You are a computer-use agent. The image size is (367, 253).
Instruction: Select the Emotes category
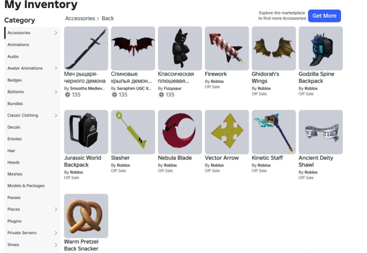coord(14,139)
